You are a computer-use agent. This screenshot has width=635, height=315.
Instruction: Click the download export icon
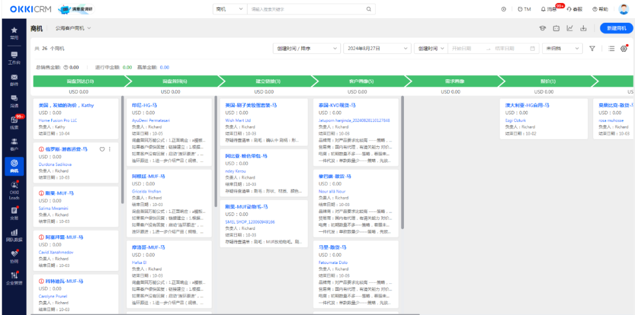(x=584, y=28)
